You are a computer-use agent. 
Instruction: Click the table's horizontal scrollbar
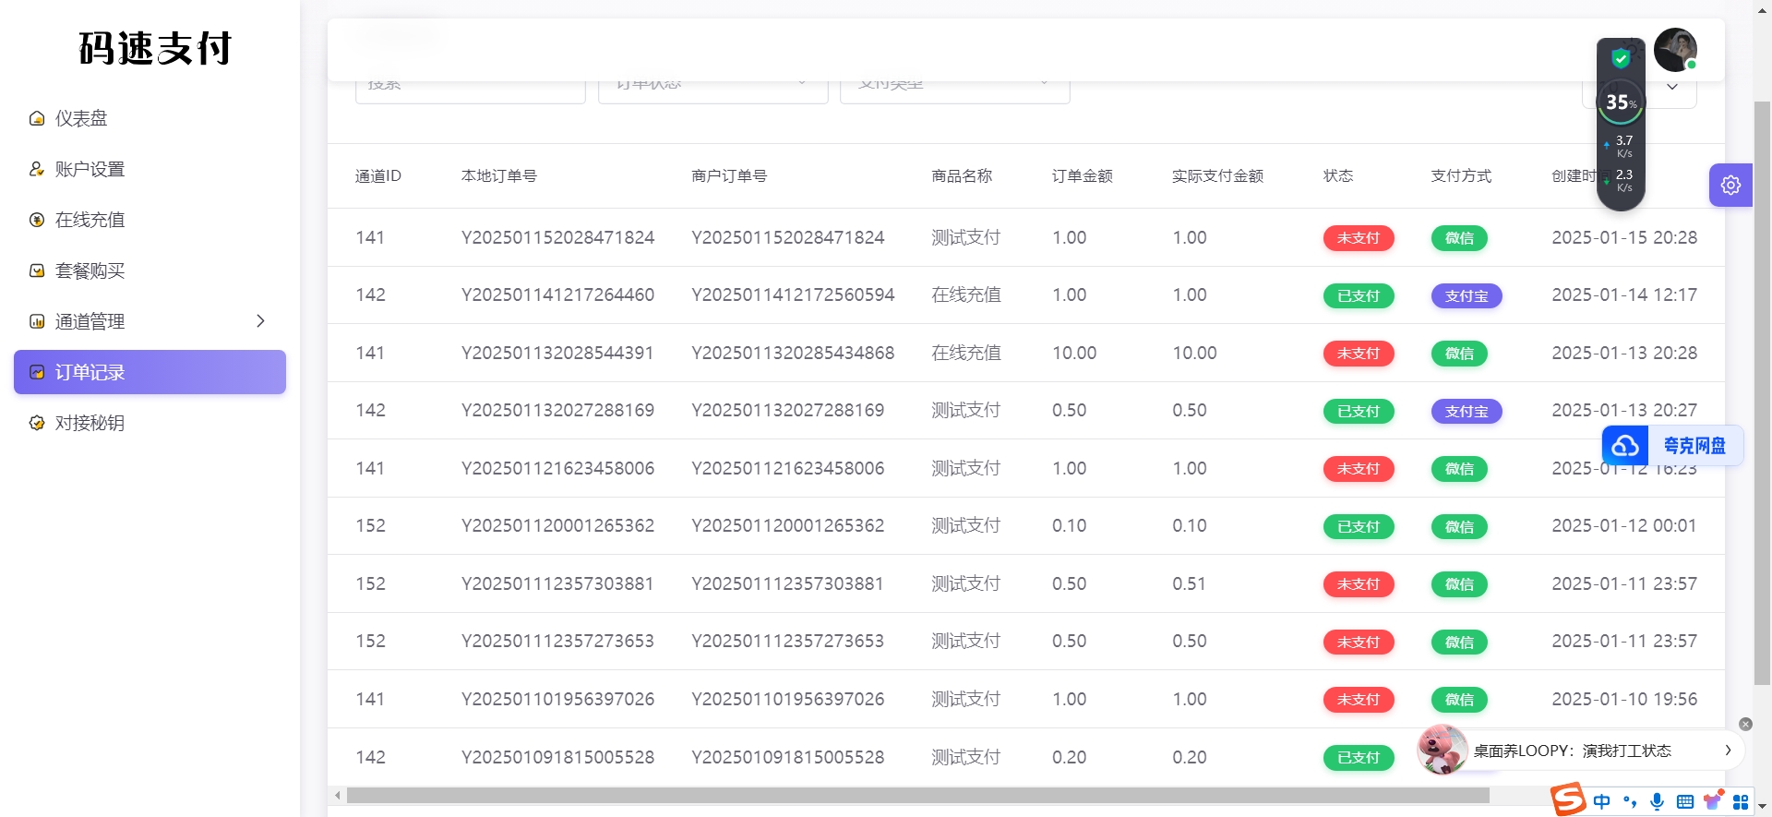point(917,796)
